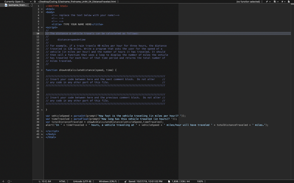This screenshot has width=294, height=183.
Task: Click the <script> tag on line 8
Action: 52,27
